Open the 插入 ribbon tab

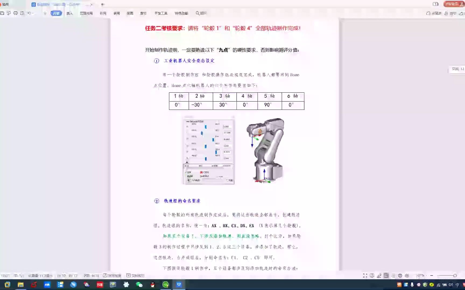pos(70,13)
